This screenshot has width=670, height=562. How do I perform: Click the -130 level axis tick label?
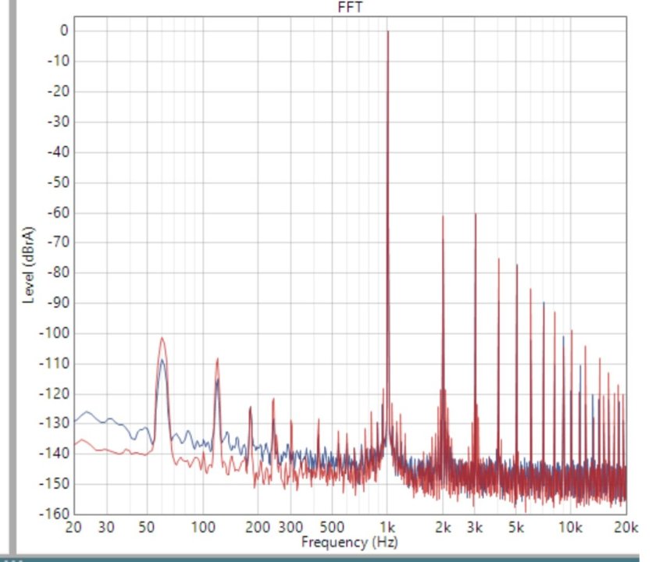click(54, 423)
